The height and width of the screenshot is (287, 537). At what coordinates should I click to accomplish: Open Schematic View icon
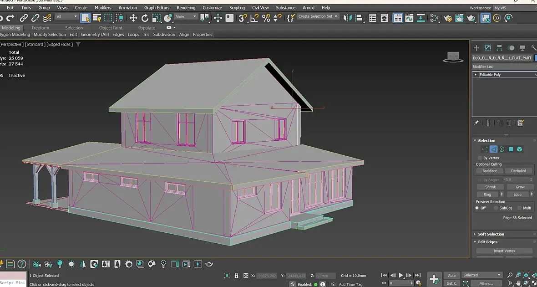tap(434, 18)
